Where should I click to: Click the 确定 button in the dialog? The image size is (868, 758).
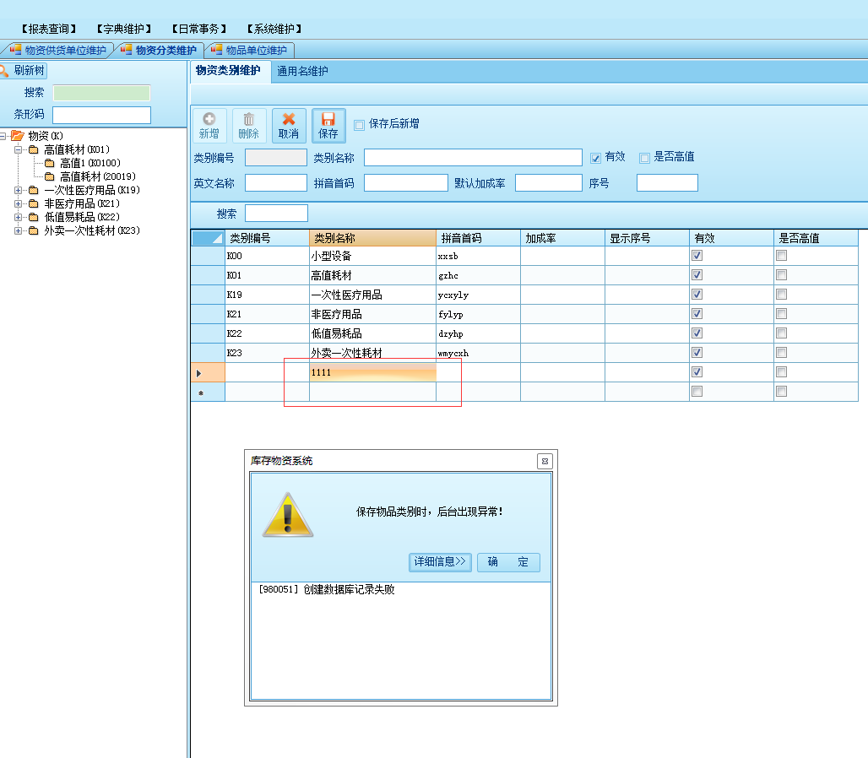[x=508, y=562]
